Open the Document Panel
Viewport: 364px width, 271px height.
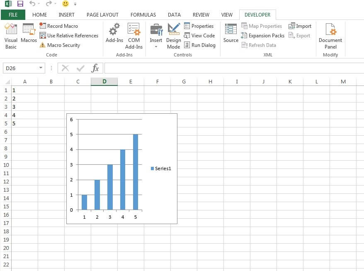click(330, 36)
